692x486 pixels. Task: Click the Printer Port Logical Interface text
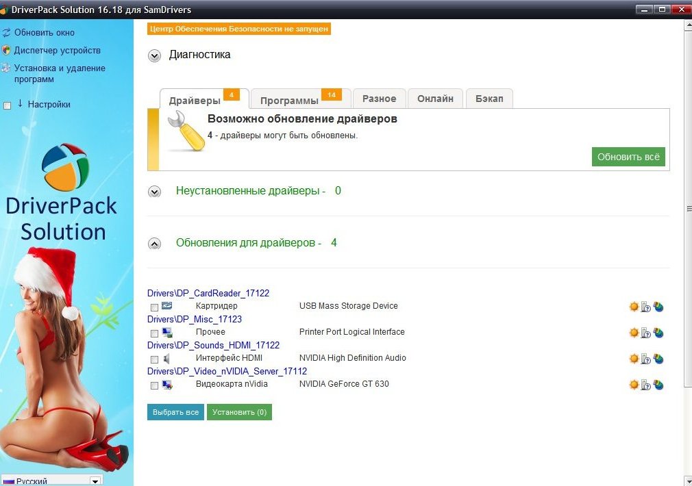click(x=351, y=332)
